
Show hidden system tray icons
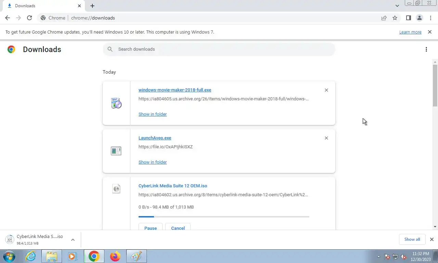[x=378, y=256]
